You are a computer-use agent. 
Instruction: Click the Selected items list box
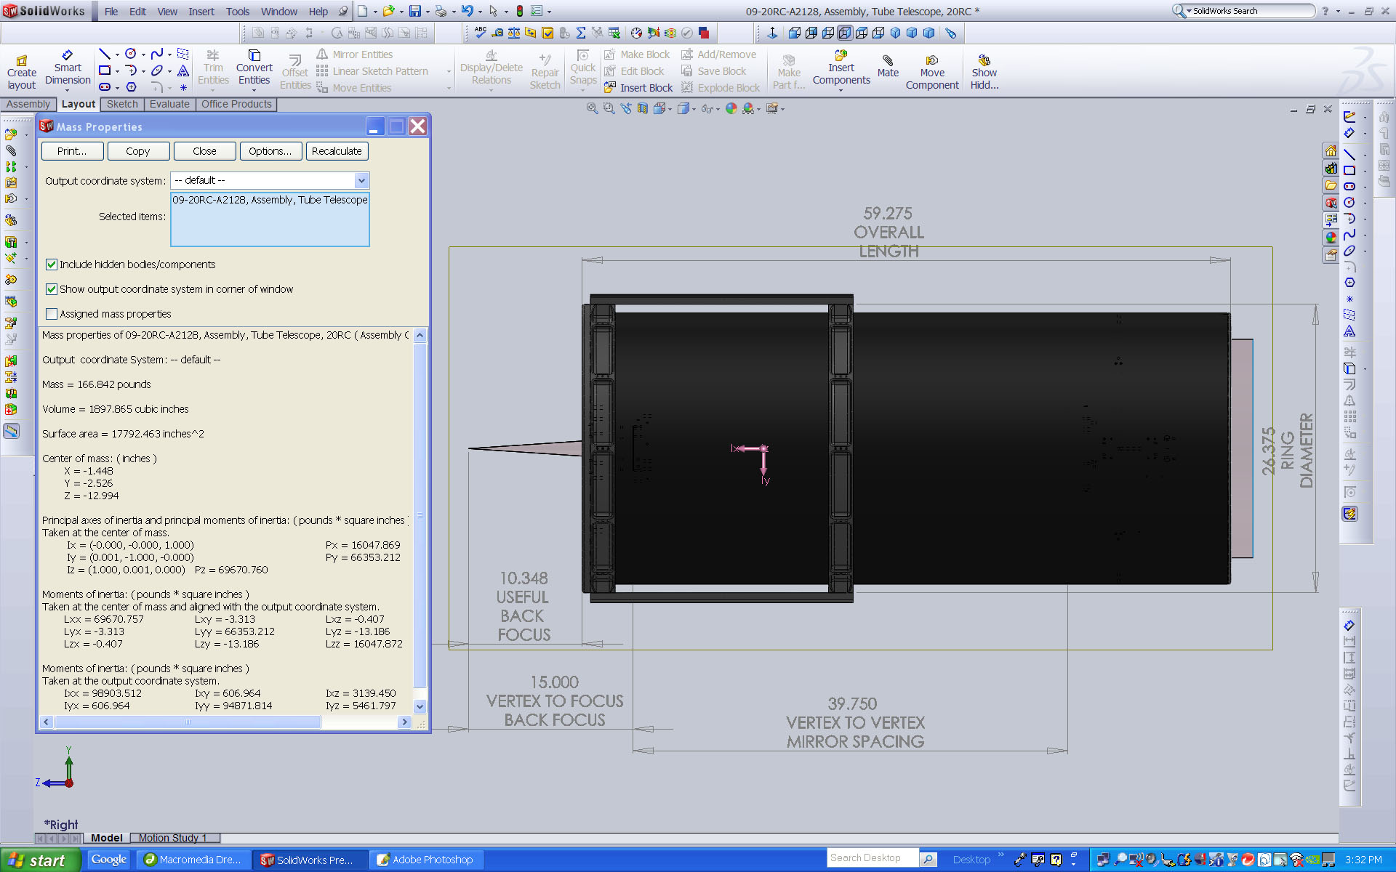click(x=270, y=219)
